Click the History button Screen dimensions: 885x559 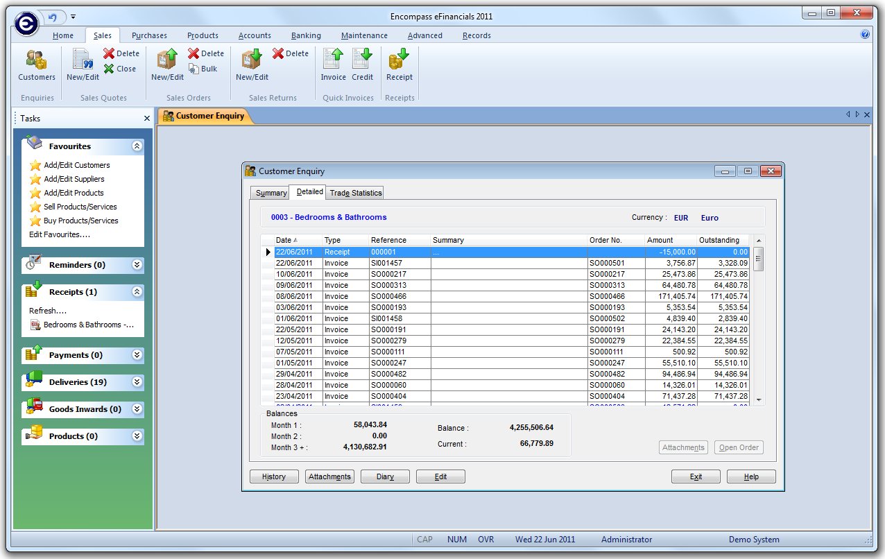274,476
